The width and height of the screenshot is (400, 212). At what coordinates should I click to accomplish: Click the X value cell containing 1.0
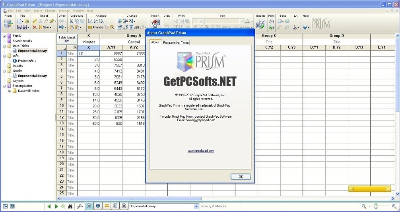coord(88,53)
